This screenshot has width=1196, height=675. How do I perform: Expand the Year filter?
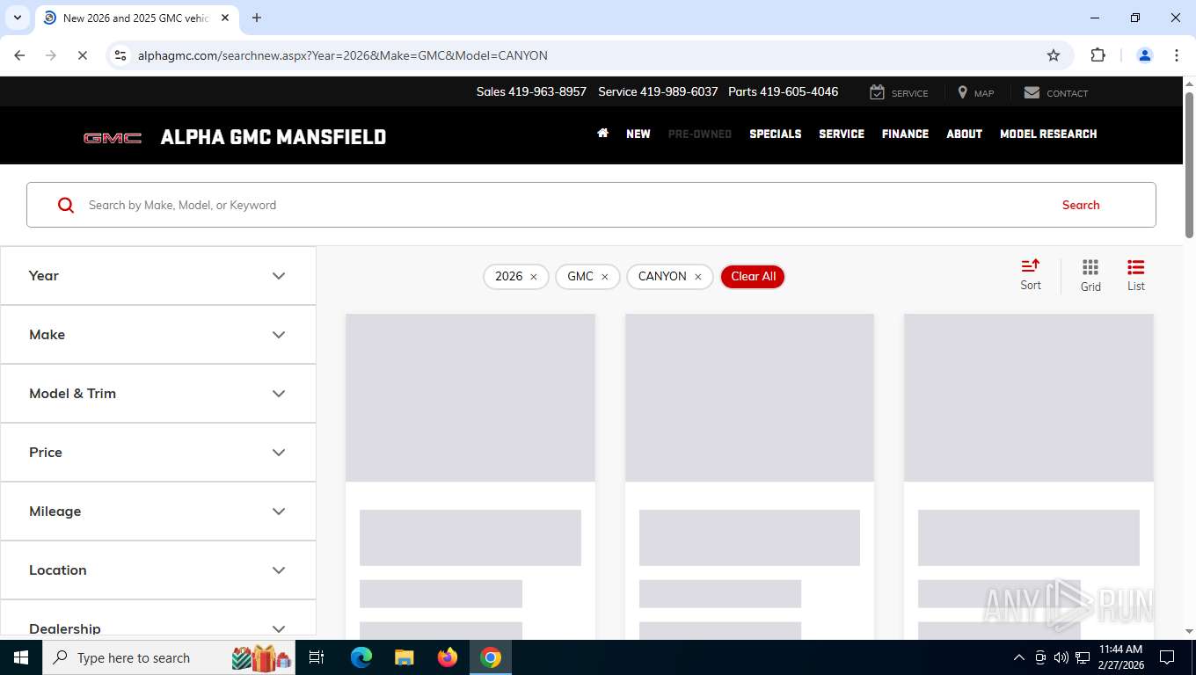(x=158, y=276)
